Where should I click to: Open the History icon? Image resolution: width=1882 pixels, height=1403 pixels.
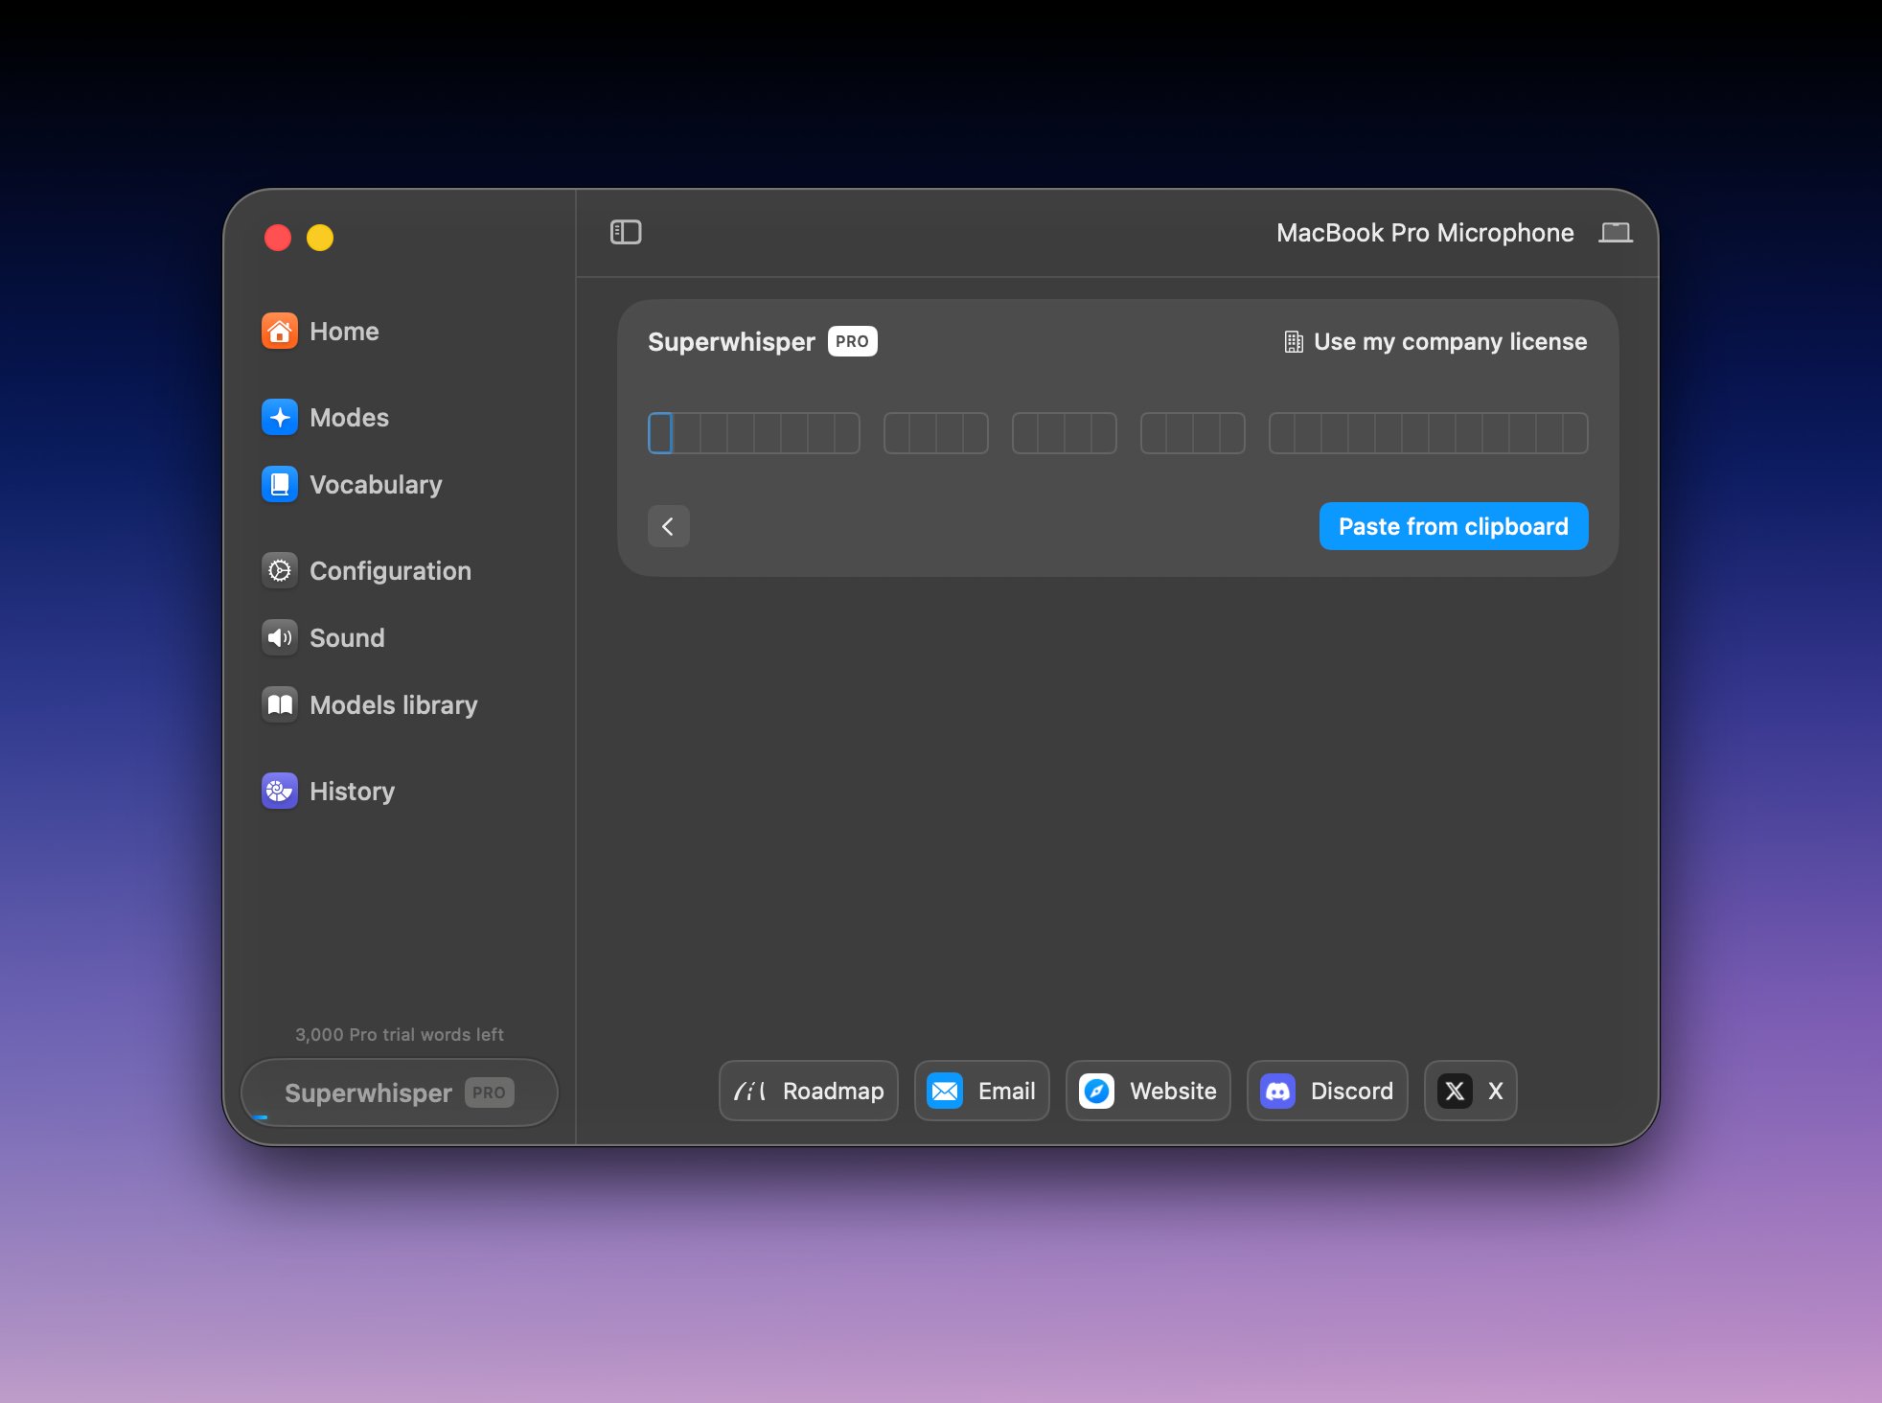coord(280,792)
